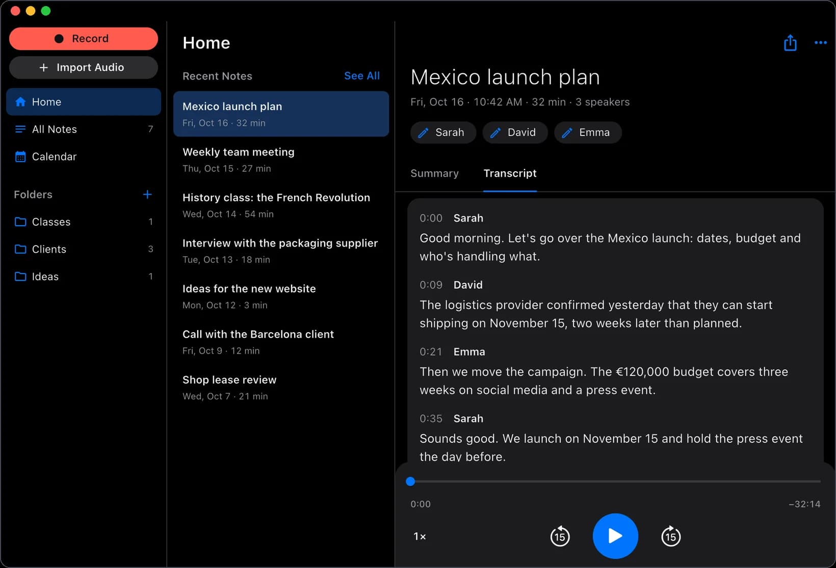Screen dimensions: 836x568
Task: Click the pencil icon on David's speaker chip
Action: point(495,133)
